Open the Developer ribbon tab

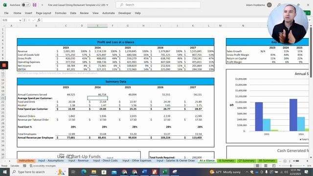(x=125, y=13)
